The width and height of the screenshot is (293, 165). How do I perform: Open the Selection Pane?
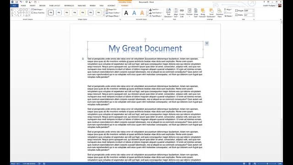pos(220,13)
